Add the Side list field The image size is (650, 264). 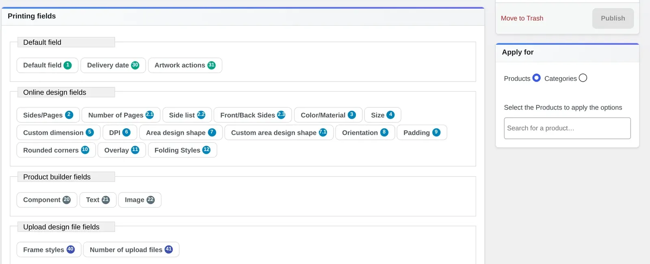[x=187, y=115]
